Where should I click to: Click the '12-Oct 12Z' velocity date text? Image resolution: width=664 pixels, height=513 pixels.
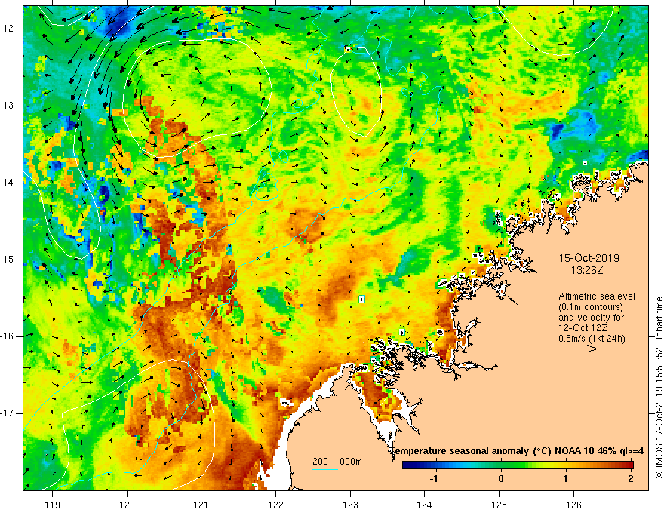[583, 328]
